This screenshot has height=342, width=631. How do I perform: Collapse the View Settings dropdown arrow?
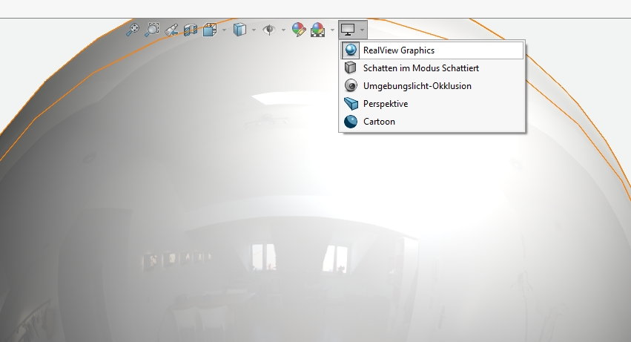pos(362,30)
